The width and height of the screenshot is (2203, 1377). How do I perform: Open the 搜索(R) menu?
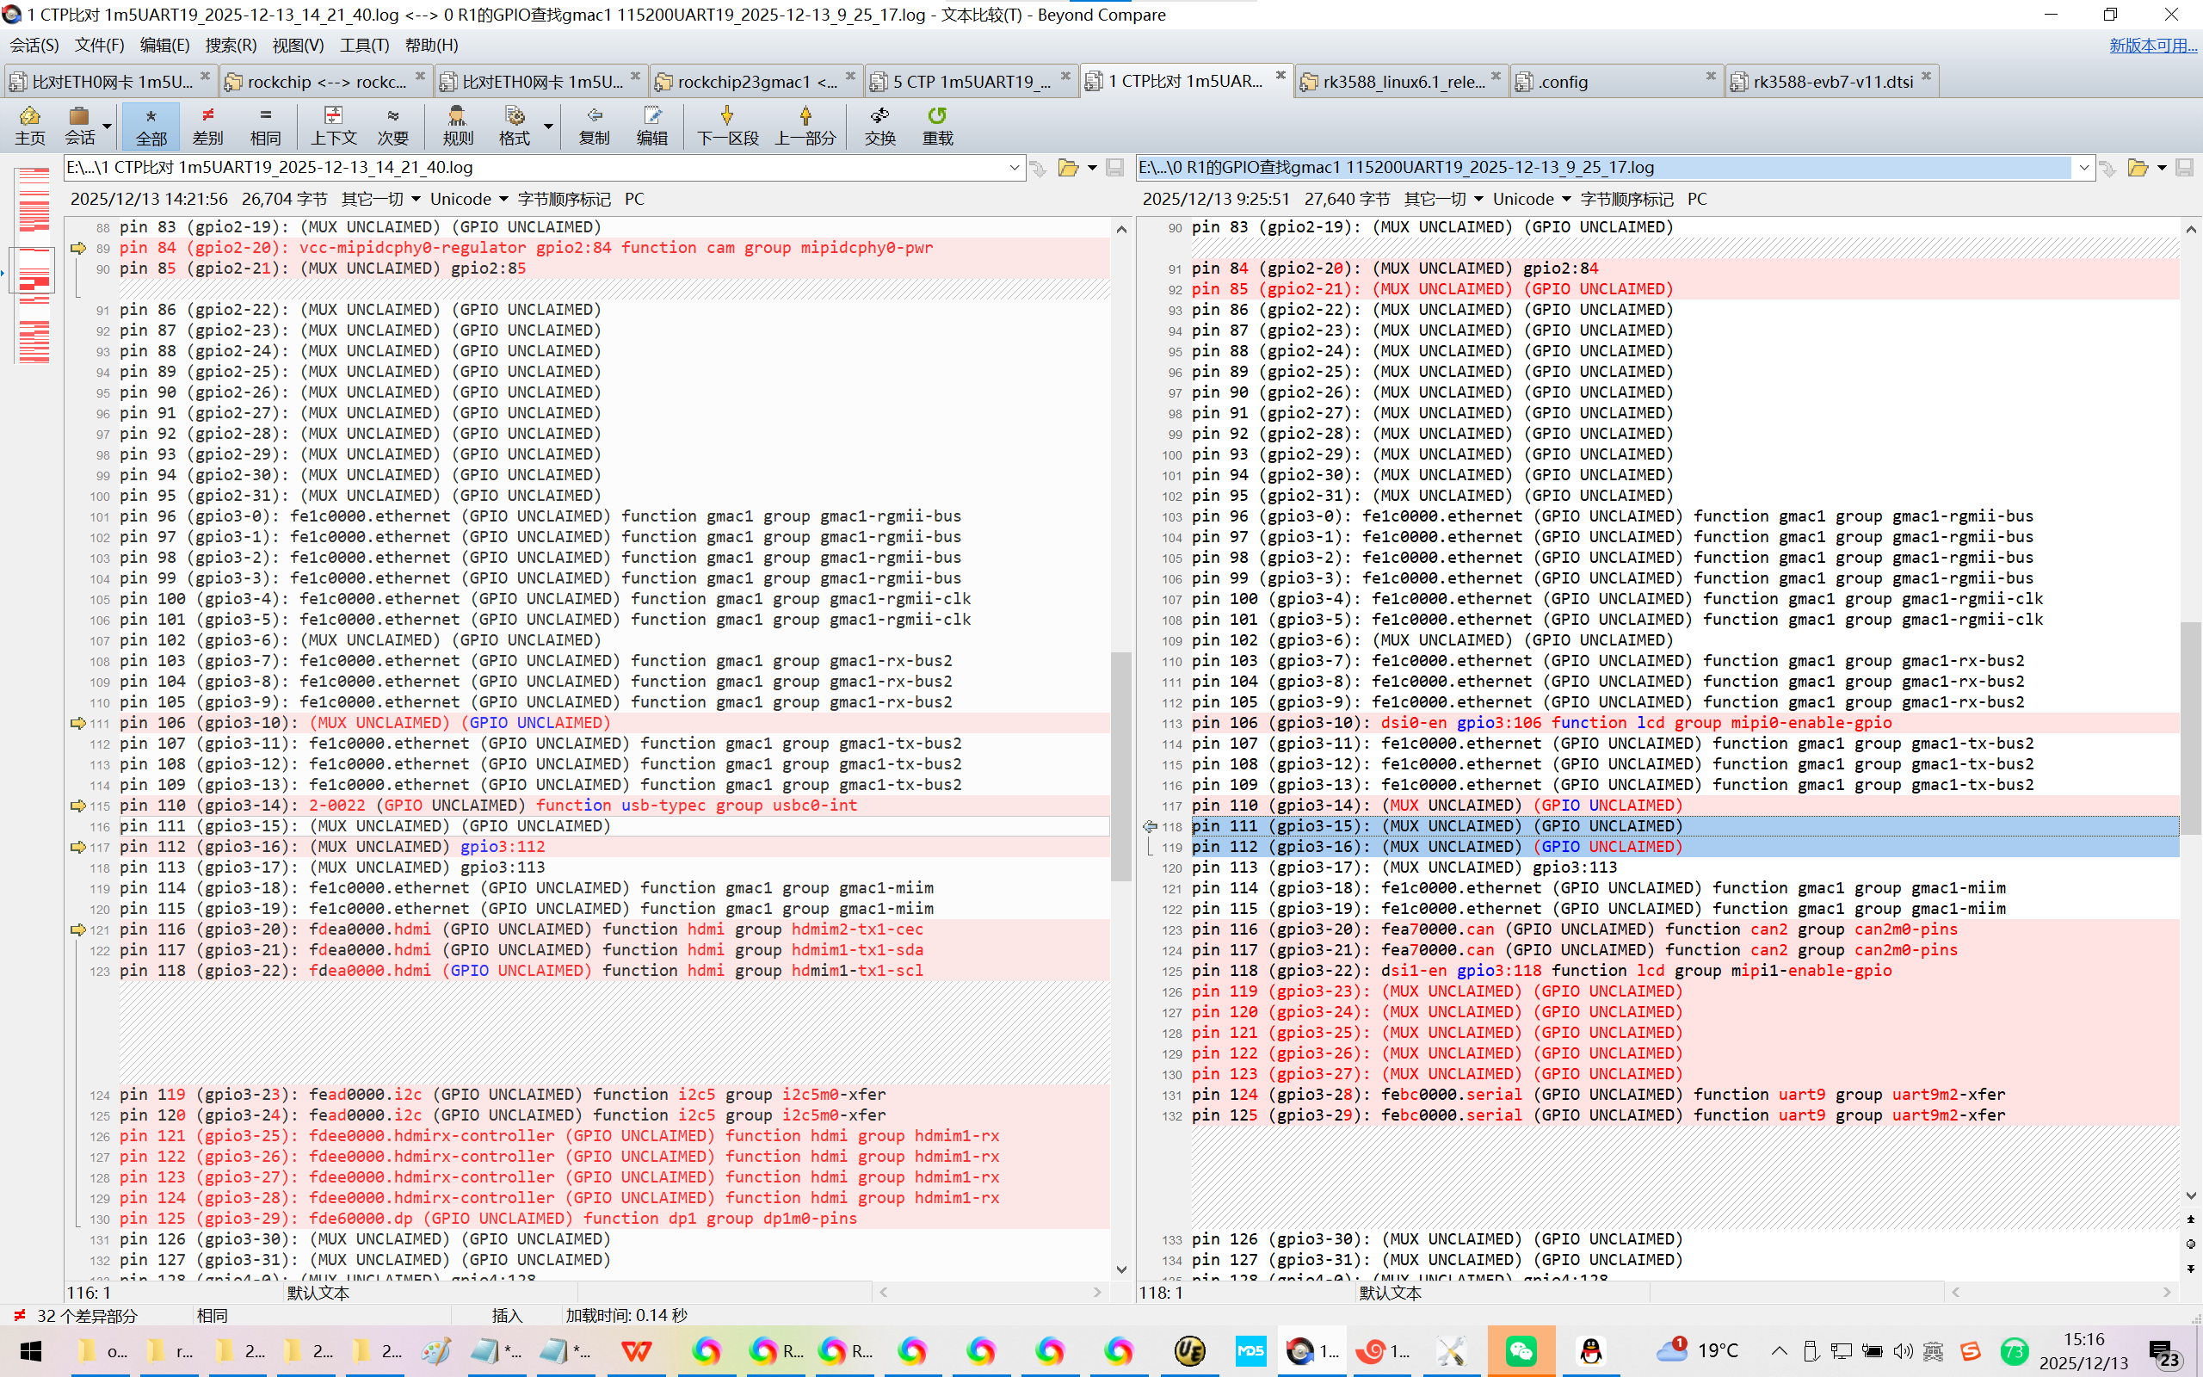231,45
